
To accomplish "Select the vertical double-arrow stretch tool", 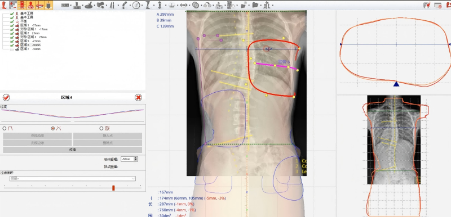I will pos(160,5).
